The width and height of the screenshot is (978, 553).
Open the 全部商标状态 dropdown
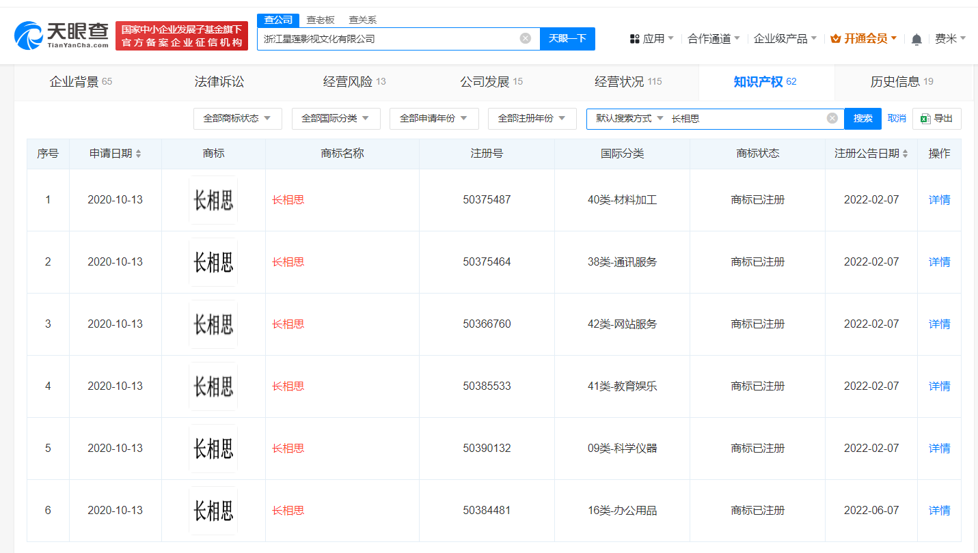pyautogui.click(x=237, y=118)
